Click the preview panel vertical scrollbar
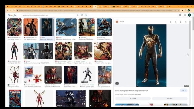This screenshot has height=109, width=194. [x=190, y=35]
